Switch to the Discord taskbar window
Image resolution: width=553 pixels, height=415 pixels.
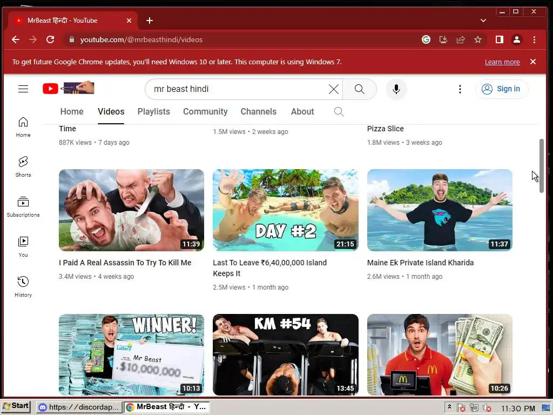(79, 407)
